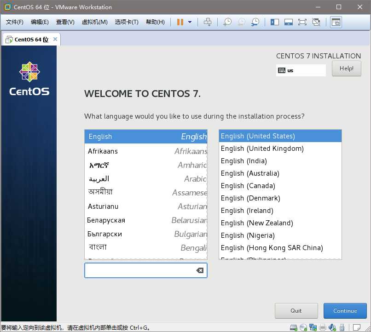Screen dimensions: 371x332
Task: Click the printer status icon
Action: pyautogui.click(x=323, y=327)
